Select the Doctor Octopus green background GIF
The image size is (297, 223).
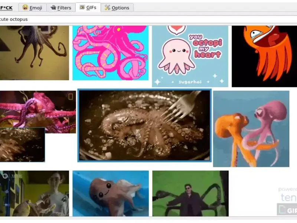click(x=190, y=193)
